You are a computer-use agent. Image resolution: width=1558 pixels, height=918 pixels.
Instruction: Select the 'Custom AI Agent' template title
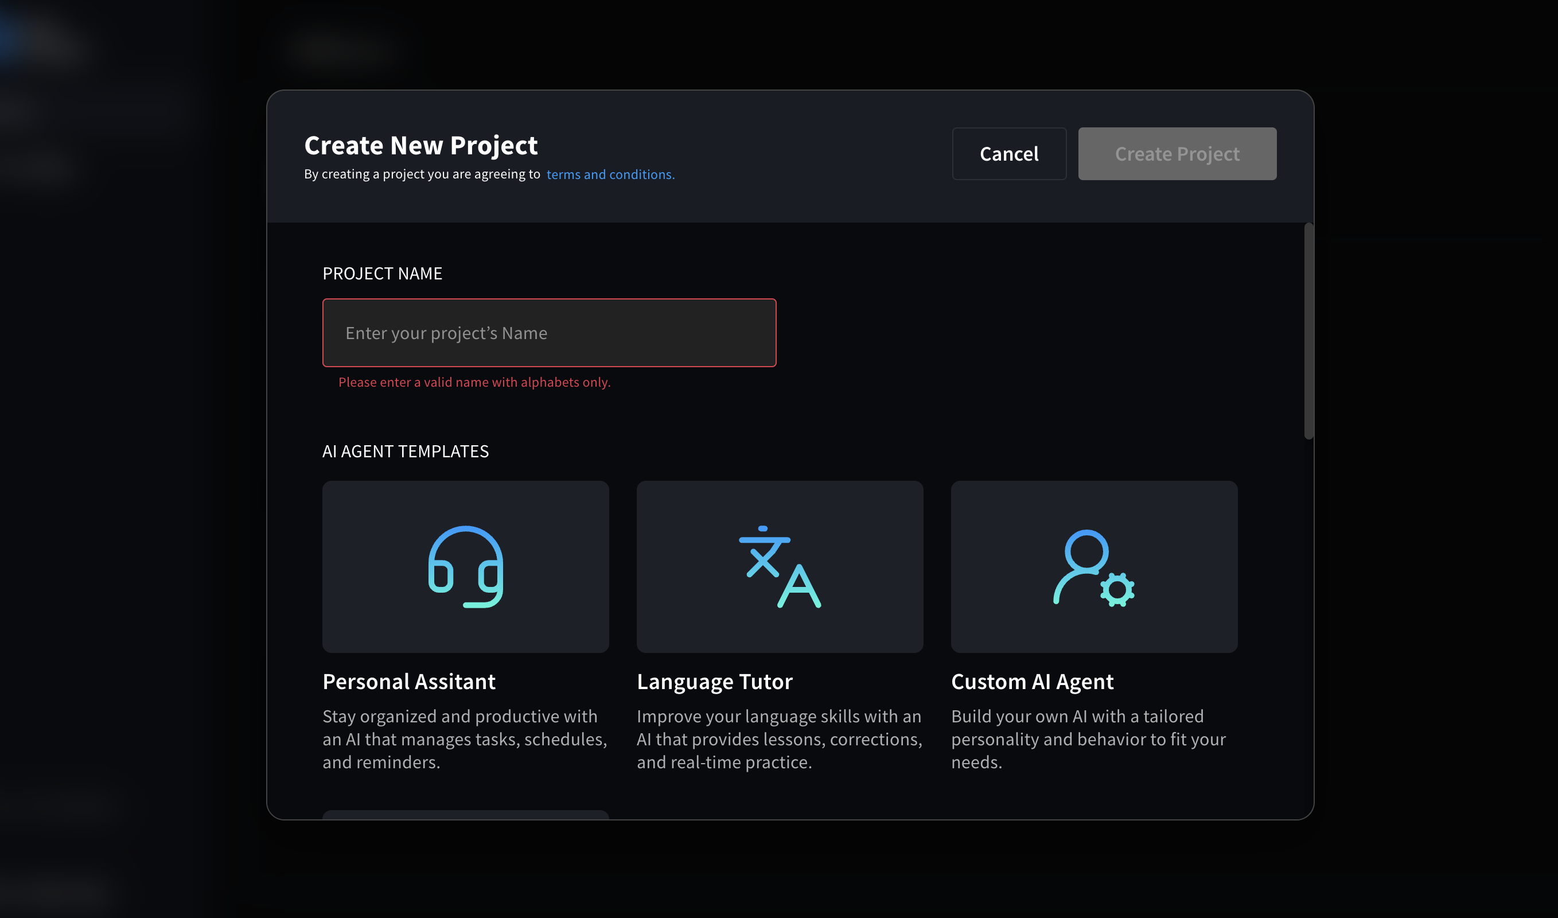point(1033,682)
